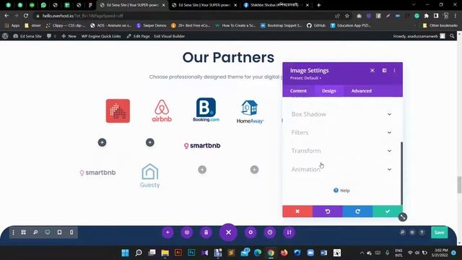
Task: Open portability import/export arrows icon
Action: coord(289,233)
